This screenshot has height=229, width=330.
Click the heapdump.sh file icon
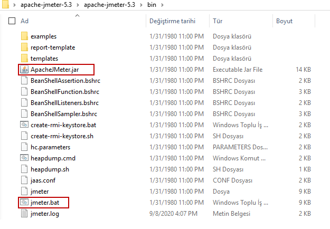pos(24,169)
